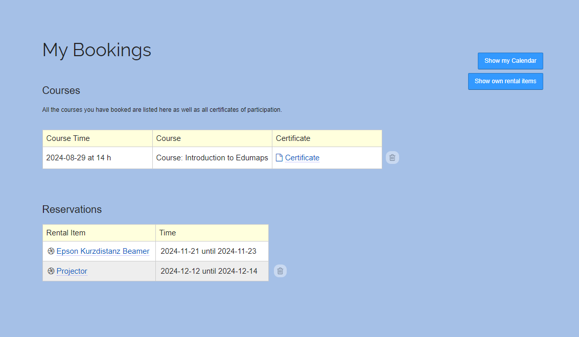579x337 pixels.
Task: Click the 'Course Time' column header
Action: click(x=98, y=138)
